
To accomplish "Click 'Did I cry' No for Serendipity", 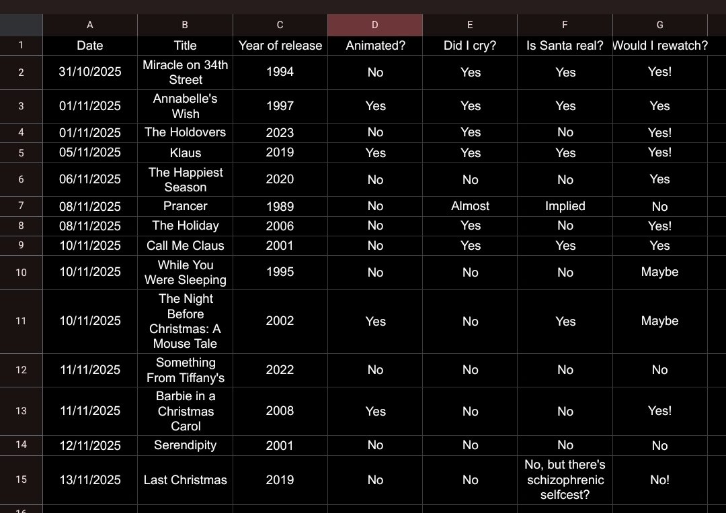I will tap(470, 445).
